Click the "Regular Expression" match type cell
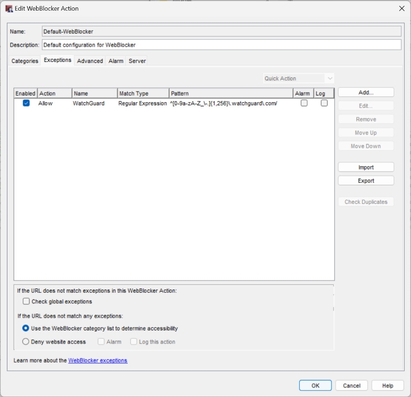This screenshot has width=411, height=397. (142, 103)
